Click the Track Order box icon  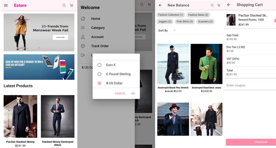83,46
